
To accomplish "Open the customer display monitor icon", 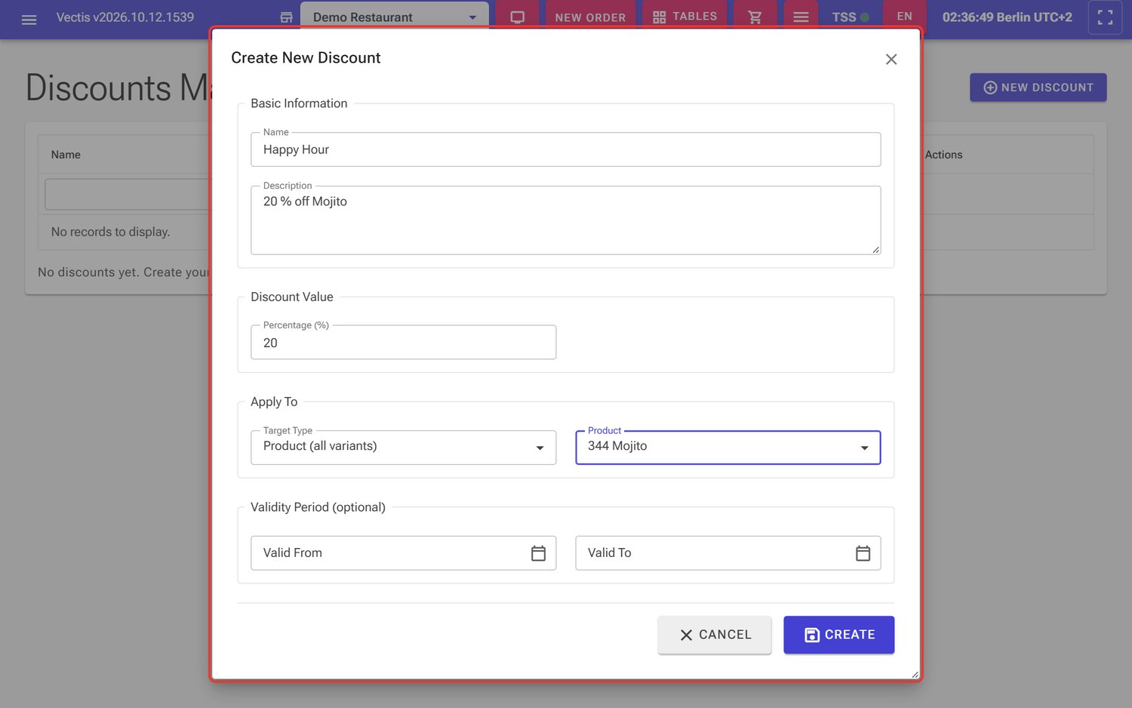I will (518, 17).
